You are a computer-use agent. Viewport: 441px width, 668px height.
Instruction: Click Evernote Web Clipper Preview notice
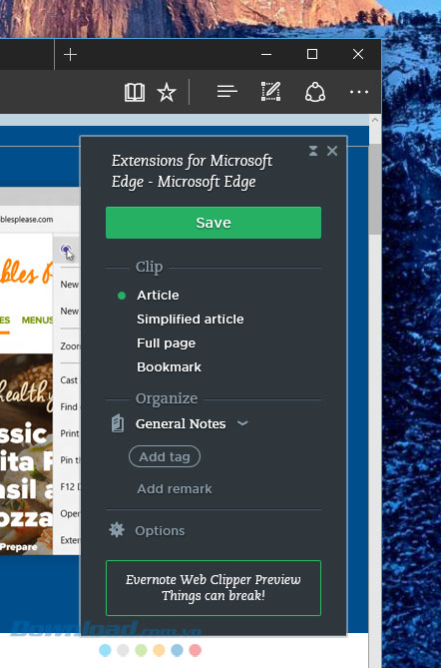pyautogui.click(x=214, y=588)
